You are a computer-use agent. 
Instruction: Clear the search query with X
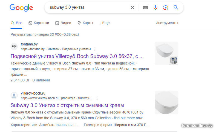click(x=132, y=8)
